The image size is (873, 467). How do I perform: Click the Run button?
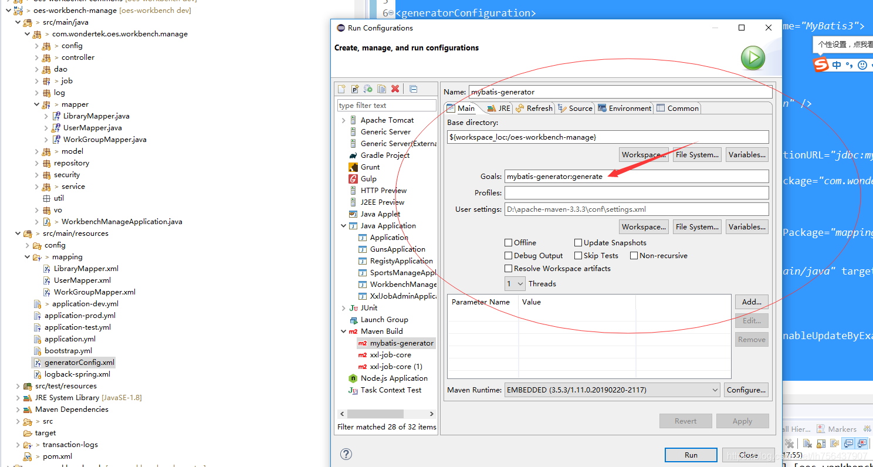point(691,455)
